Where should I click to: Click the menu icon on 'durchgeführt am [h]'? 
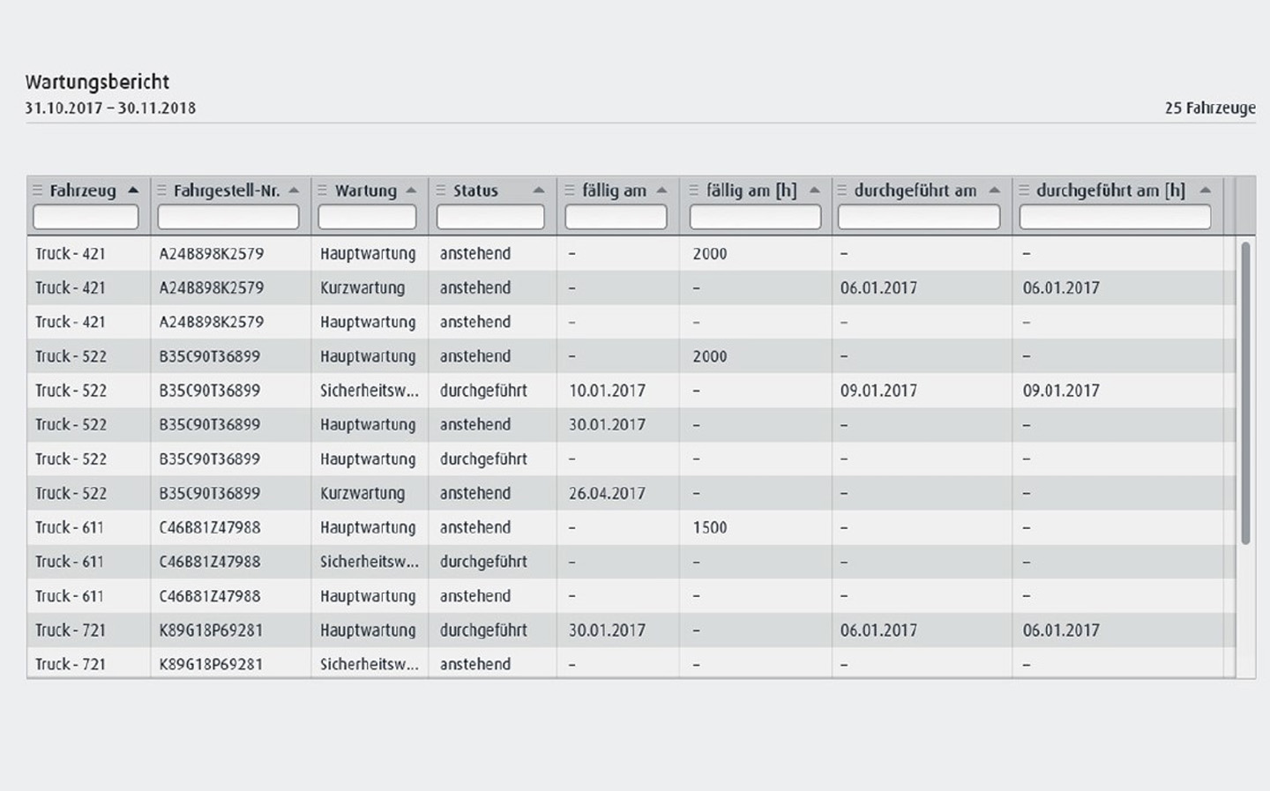coord(1024,190)
